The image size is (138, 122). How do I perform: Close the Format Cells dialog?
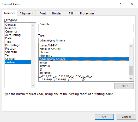[132, 4]
